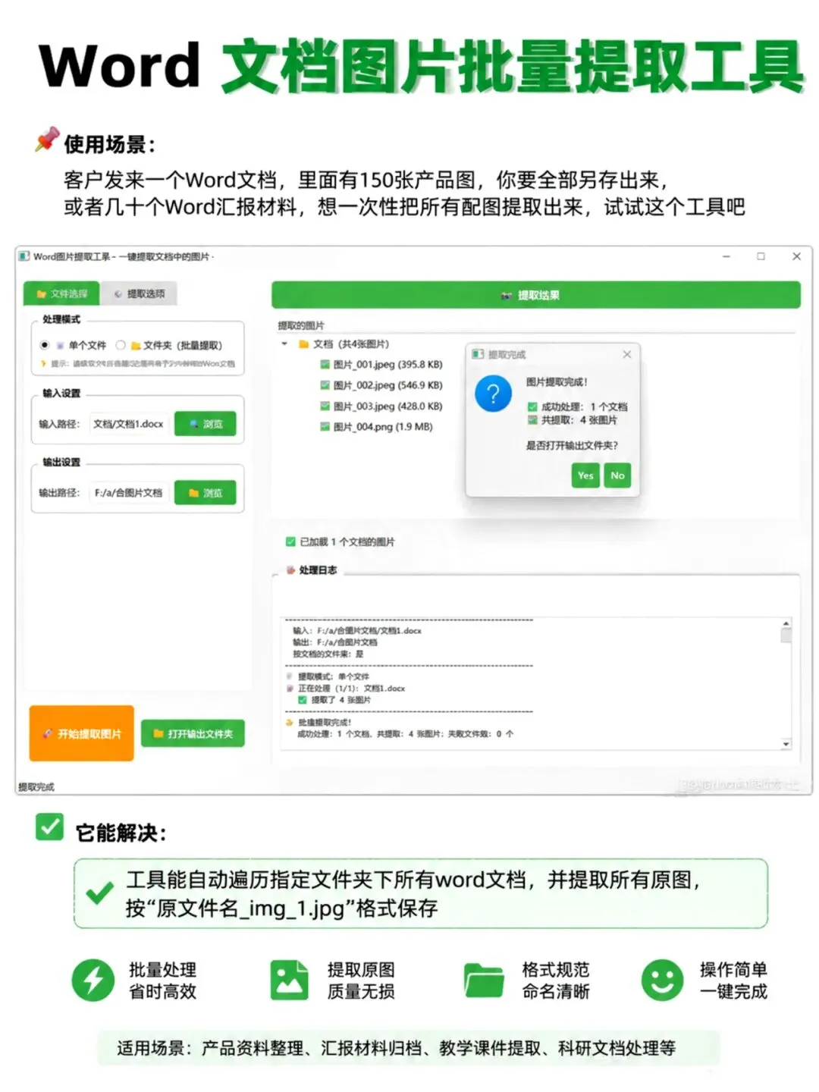Select 图片_001.jpeg in the tree
Viewport: 819px width, 1092px height.
(381, 365)
